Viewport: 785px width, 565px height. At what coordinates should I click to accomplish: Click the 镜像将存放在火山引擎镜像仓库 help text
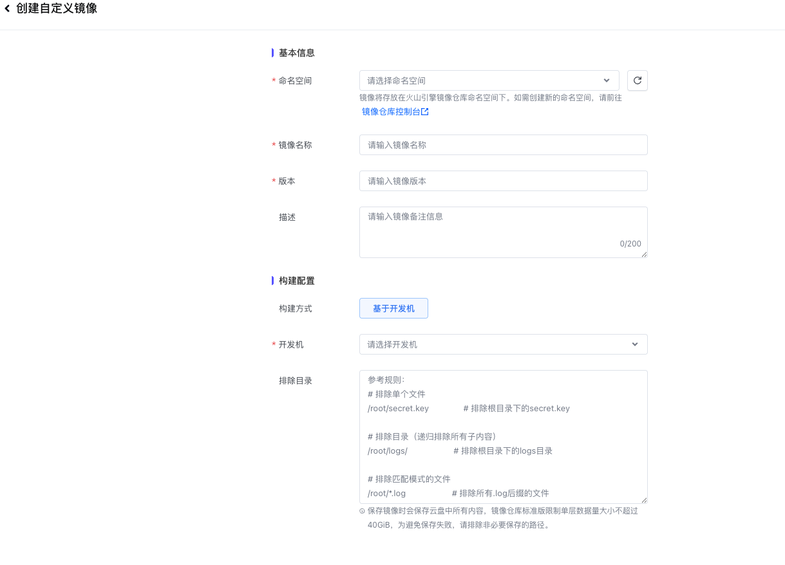pyautogui.click(x=491, y=98)
